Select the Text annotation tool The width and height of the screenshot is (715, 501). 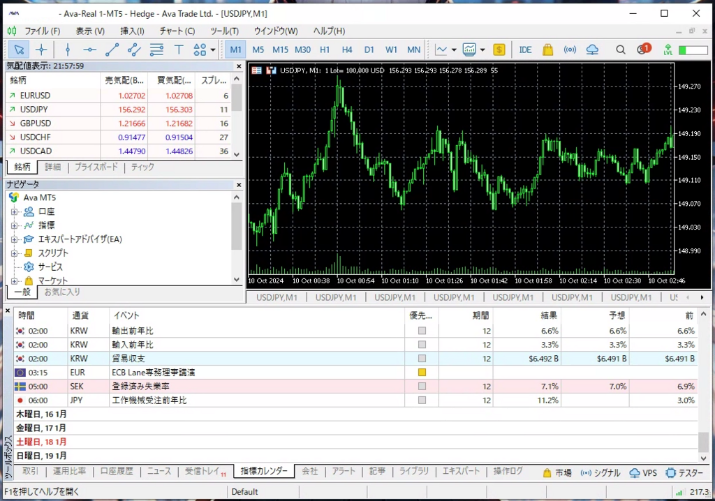point(178,50)
